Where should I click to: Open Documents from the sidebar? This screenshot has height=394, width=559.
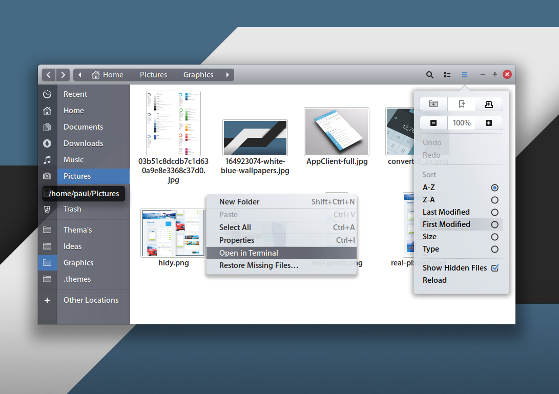tap(84, 127)
